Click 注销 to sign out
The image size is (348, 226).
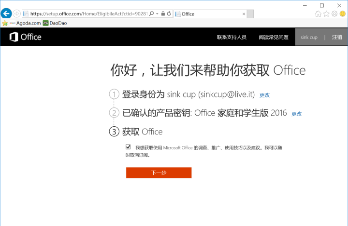[337, 37]
